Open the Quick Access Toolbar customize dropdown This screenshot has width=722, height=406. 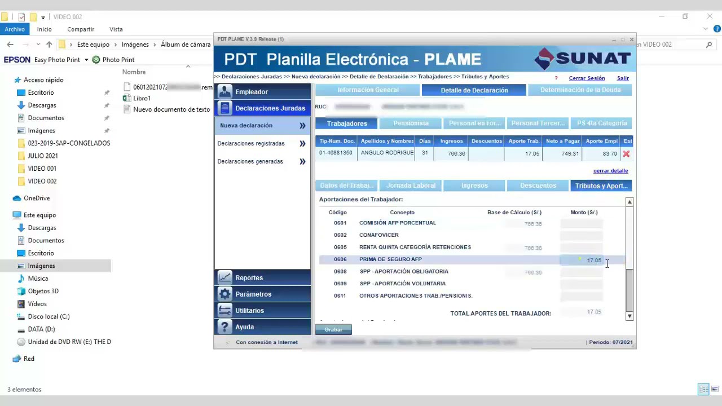click(x=43, y=17)
